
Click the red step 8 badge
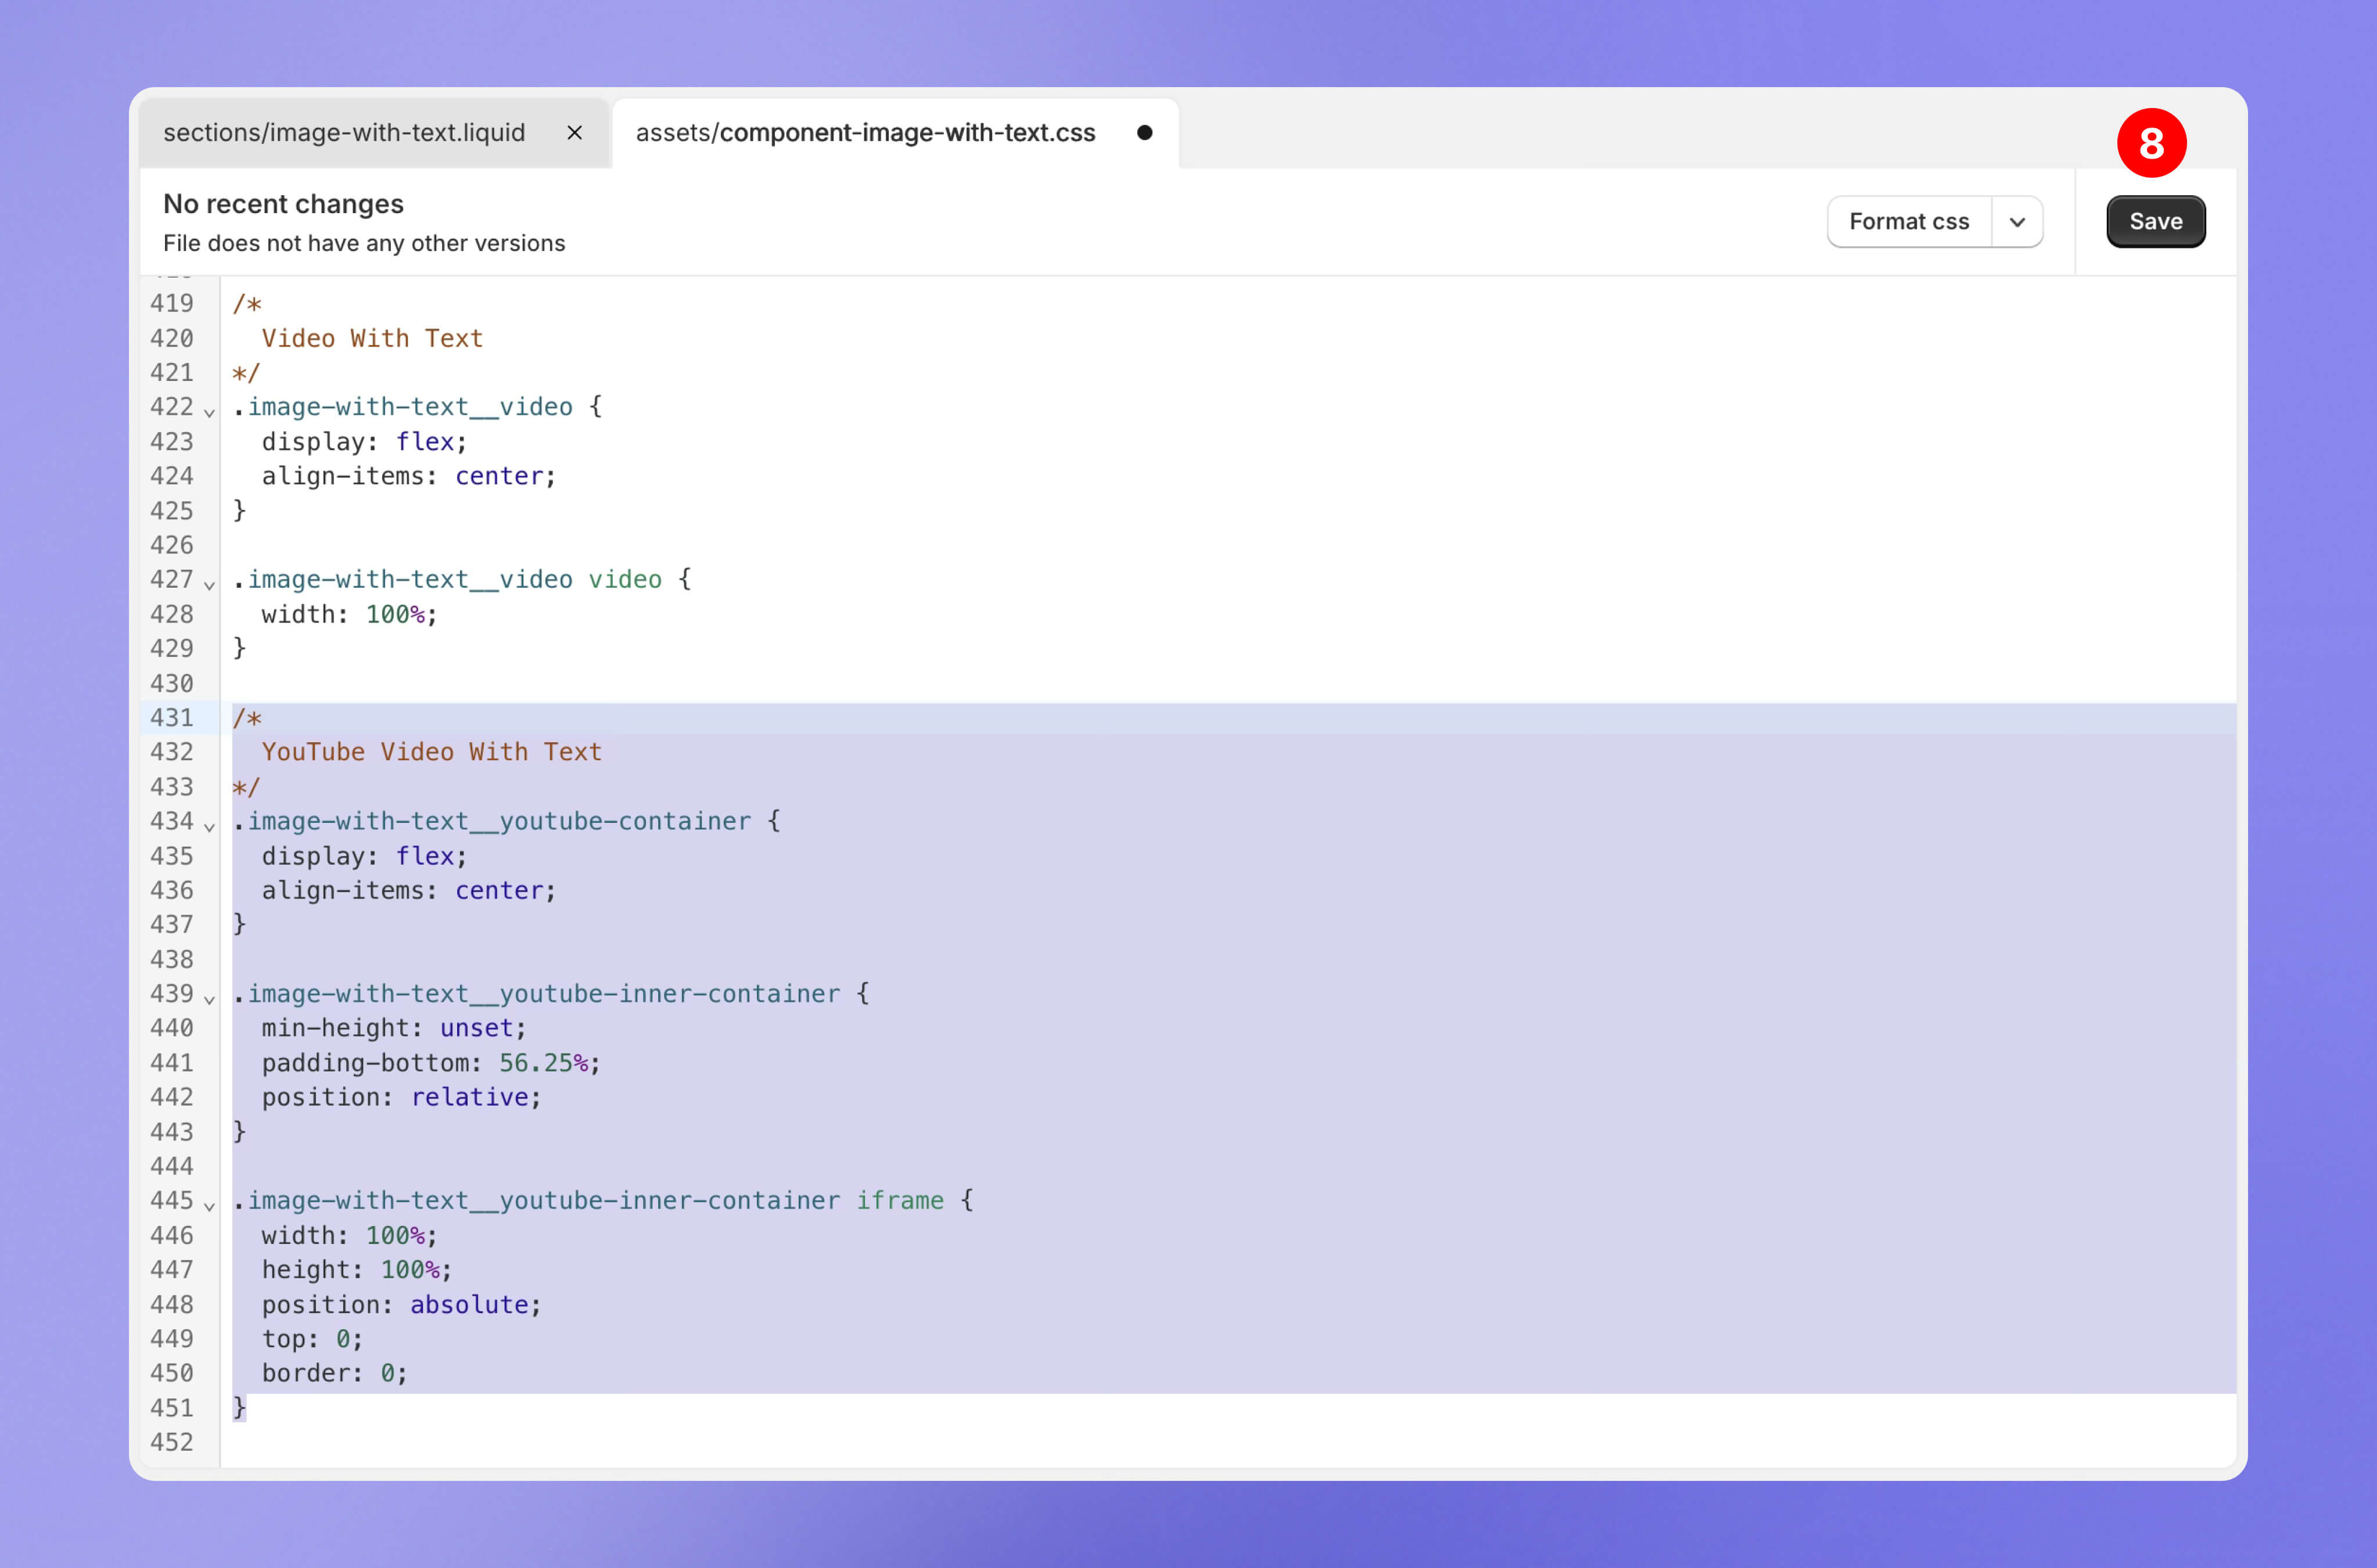tap(2151, 143)
